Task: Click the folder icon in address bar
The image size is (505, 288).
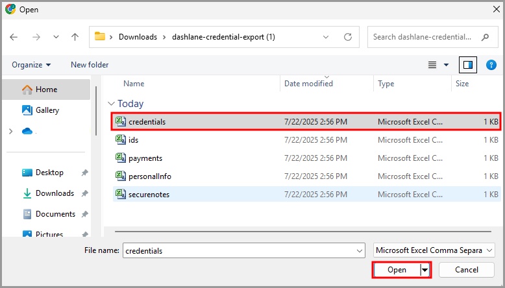Action: (100, 36)
